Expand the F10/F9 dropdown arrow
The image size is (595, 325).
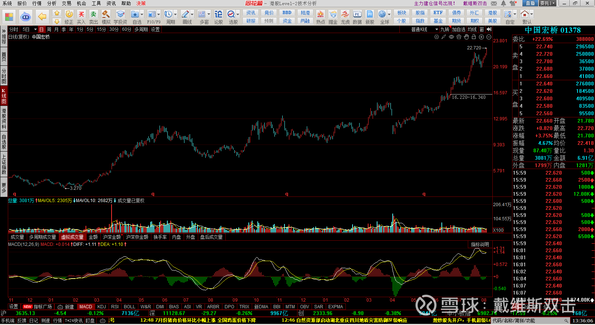158,14
